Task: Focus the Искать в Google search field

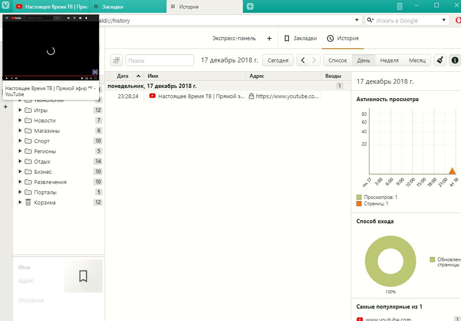Action: [x=407, y=20]
